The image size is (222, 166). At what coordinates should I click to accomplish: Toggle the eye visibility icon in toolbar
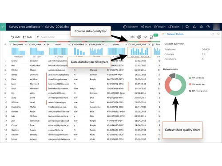click(132, 37)
